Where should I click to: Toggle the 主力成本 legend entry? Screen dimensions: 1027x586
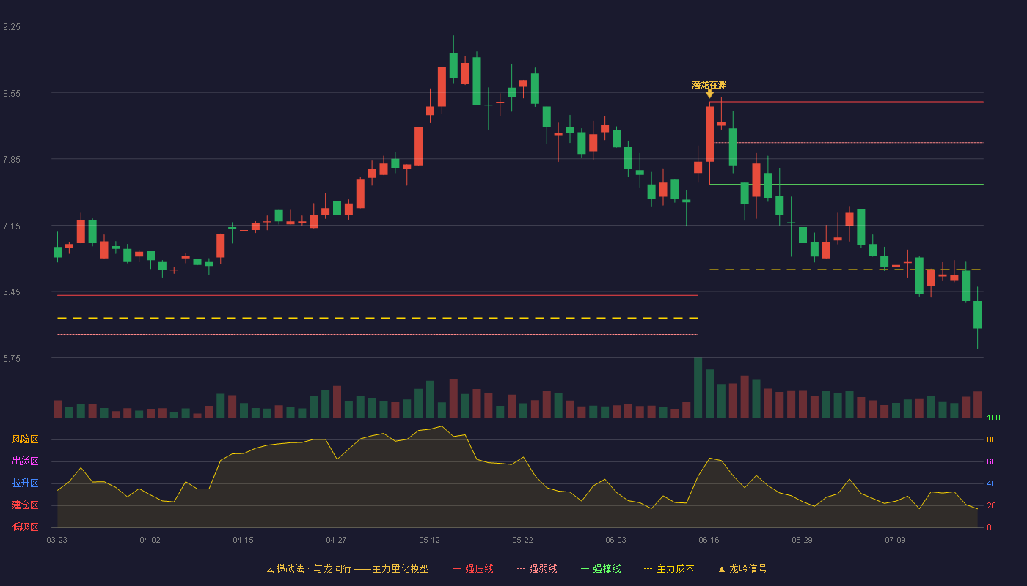[669, 568]
